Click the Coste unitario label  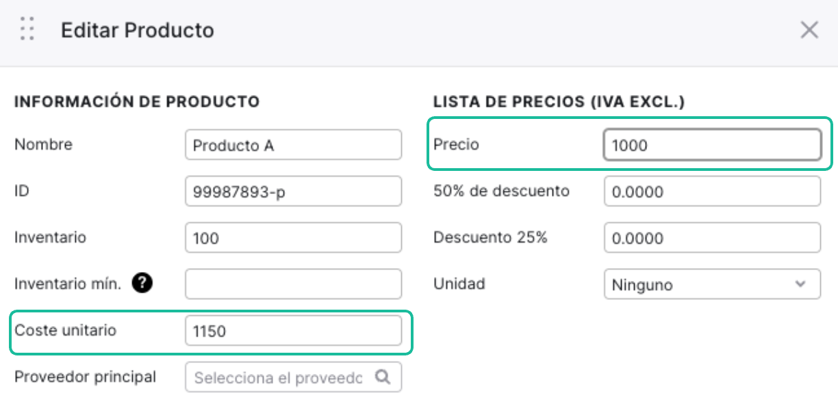[66, 330]
